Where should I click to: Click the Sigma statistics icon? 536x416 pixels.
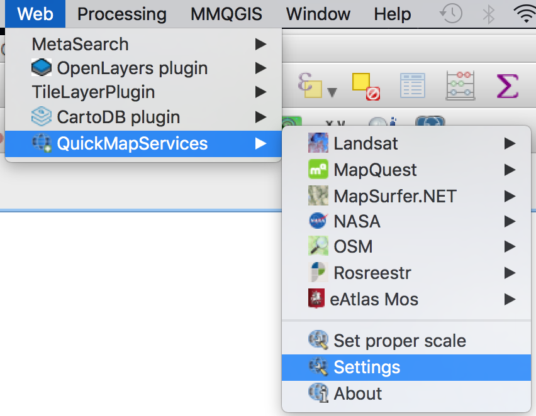coord(507,86)
